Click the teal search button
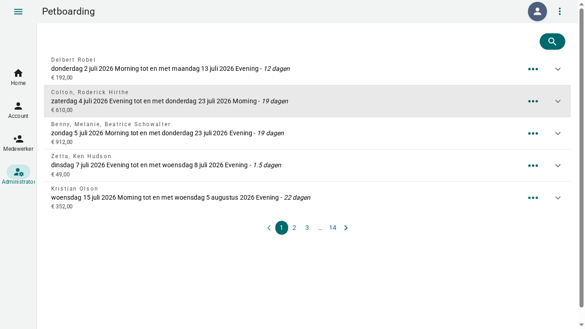 pyautogui.click(x=552, y=42)
